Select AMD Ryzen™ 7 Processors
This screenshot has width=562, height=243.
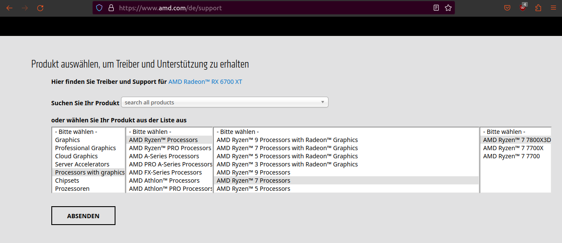click(346, 181)
